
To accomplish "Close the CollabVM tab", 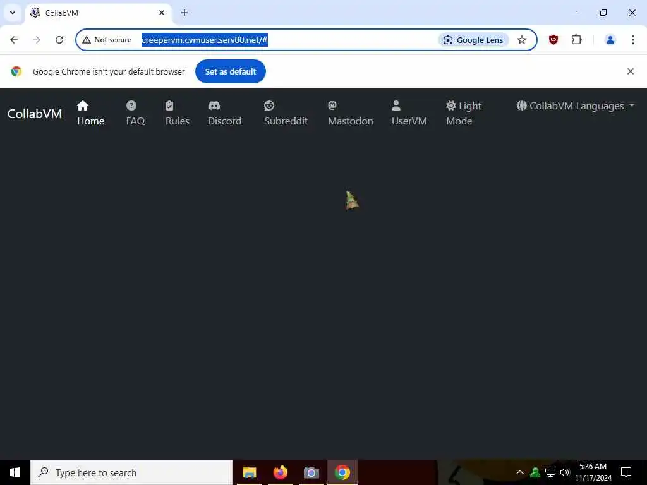I will [x=162, y=13].
